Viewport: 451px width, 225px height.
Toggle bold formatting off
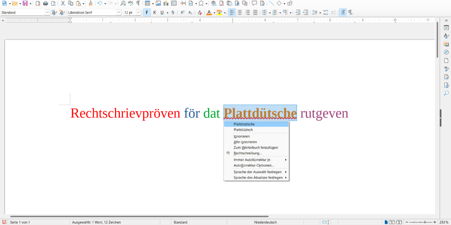(146, 12)
